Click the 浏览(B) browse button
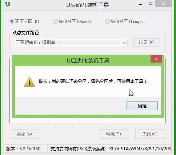The width and height of the screenshot is (176, 155). tap(147, 42)
